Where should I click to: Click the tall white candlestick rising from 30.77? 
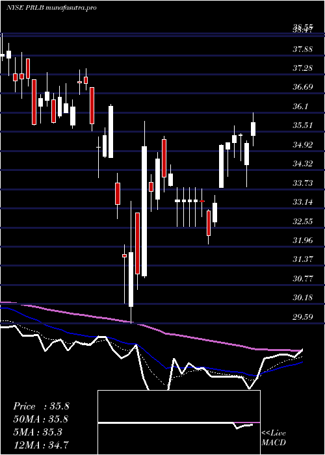[x=144, y=211]
